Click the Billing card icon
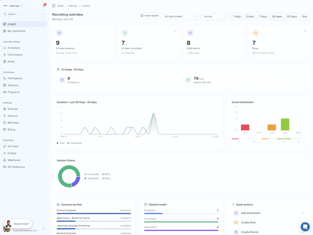313x235 pixels. coord(5,129)
